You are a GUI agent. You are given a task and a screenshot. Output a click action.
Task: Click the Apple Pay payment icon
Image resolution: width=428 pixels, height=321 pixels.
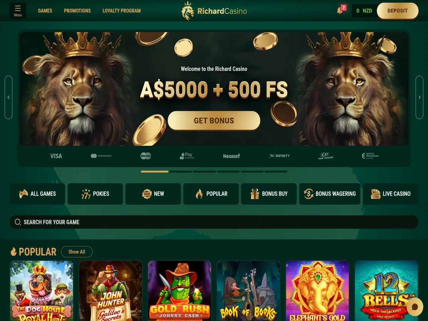click(x=187, y=155)
